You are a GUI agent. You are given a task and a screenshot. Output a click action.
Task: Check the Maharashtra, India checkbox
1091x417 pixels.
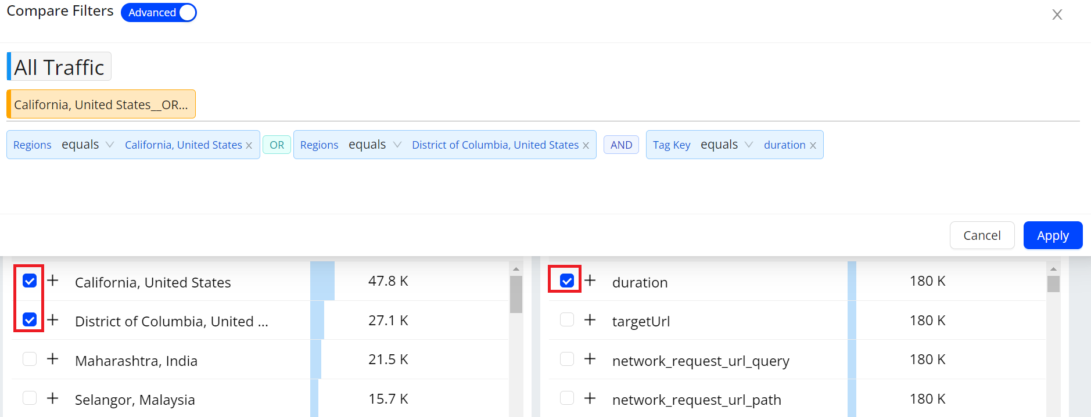(30, 360)
